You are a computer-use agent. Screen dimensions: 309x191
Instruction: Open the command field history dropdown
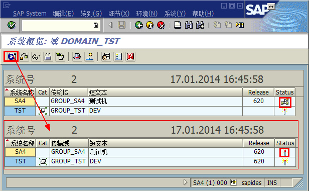click(96, 25)
